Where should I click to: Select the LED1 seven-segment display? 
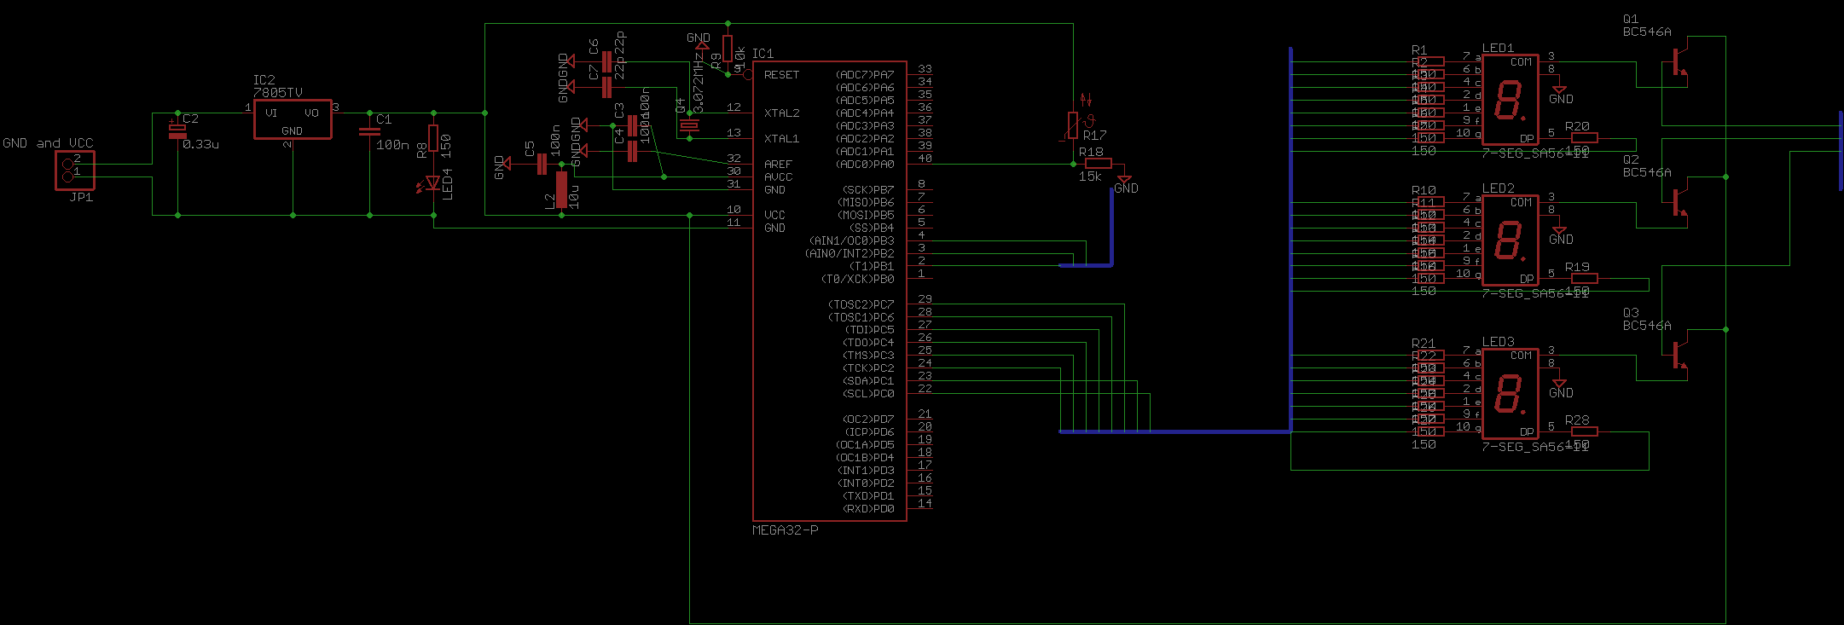pos(1510,100)
